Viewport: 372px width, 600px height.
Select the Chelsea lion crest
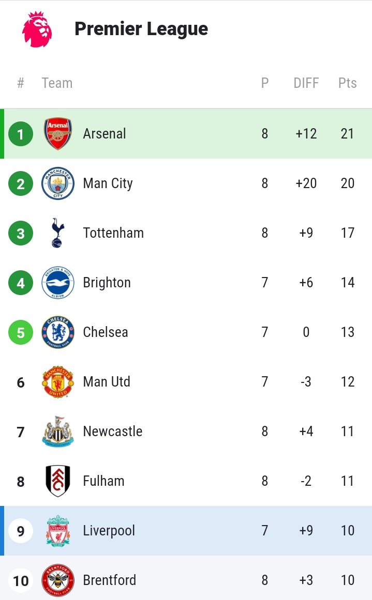click(58, 332)
